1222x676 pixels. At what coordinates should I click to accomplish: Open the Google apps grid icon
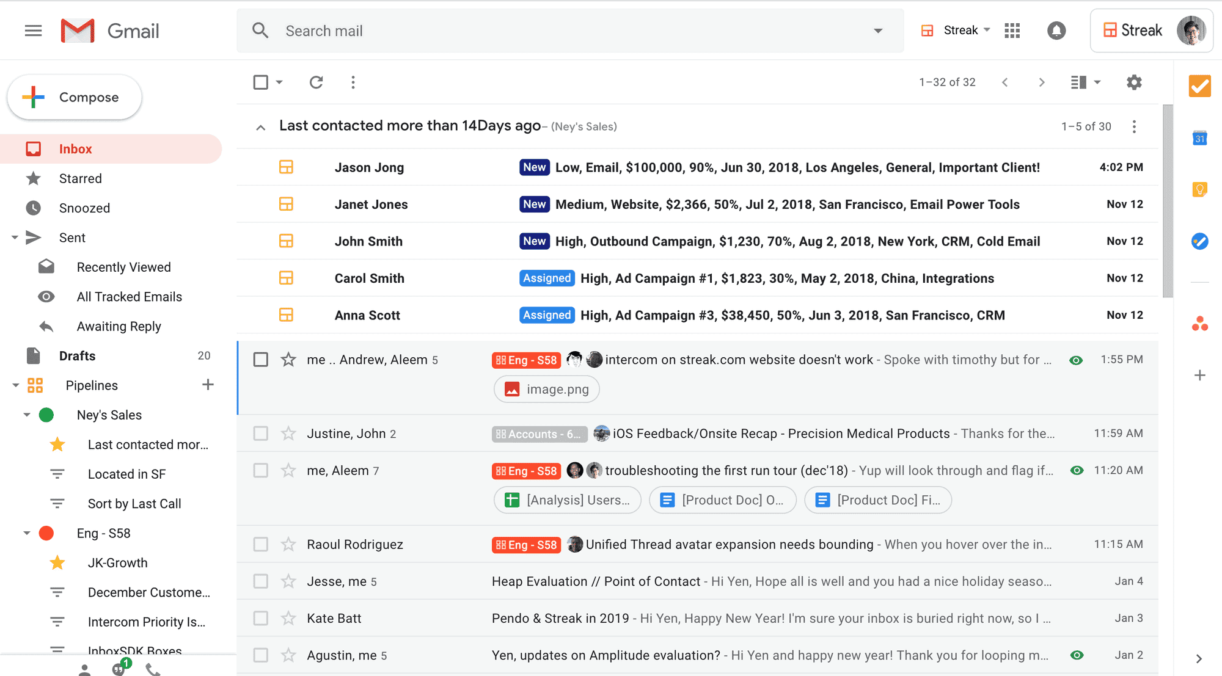[x=1012, y=31]
